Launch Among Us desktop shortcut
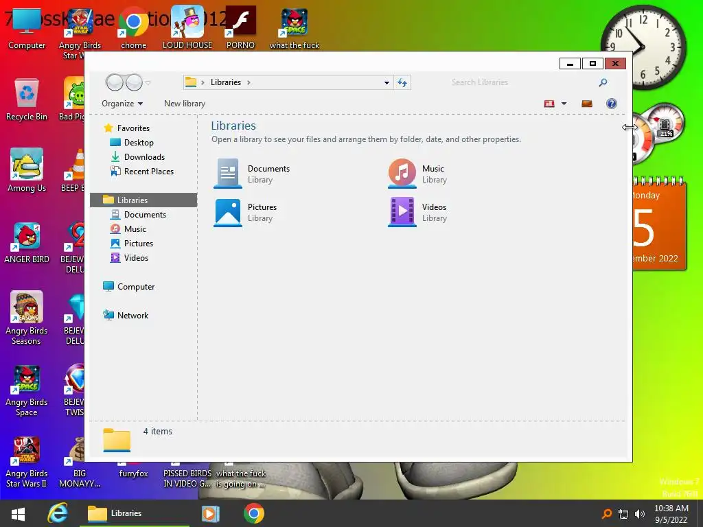 [27, 170]
